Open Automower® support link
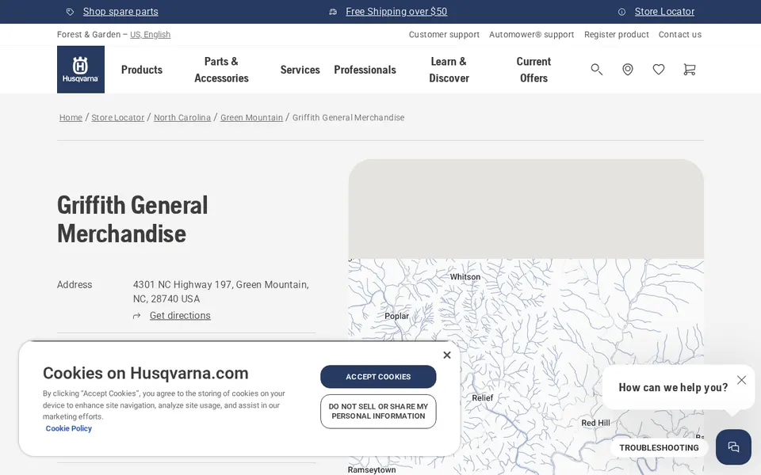This screenshot has width=761, height=475. coord(531,34)
